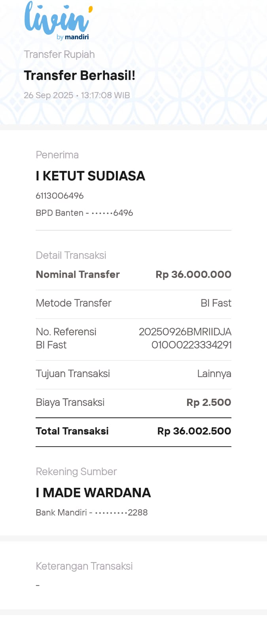
Task: Click the "Metode Transfer" row label
Action: [74, 303]
